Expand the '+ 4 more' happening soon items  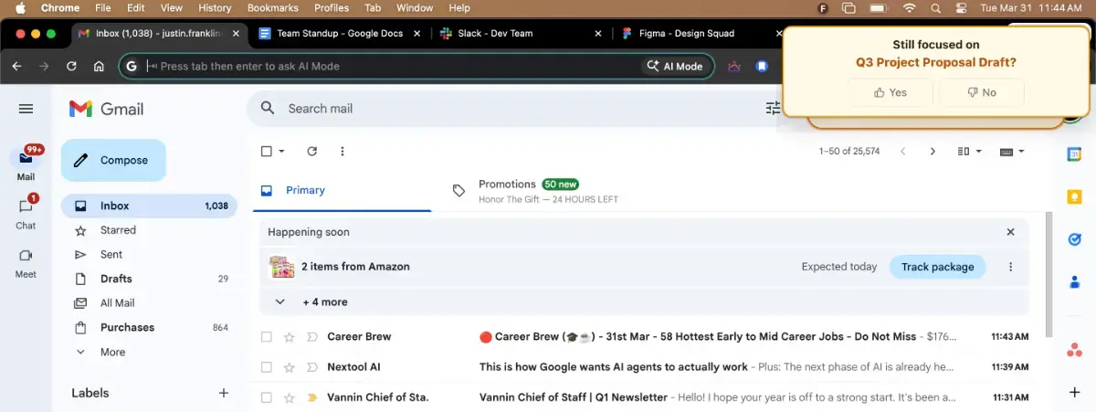click(311, 301)
